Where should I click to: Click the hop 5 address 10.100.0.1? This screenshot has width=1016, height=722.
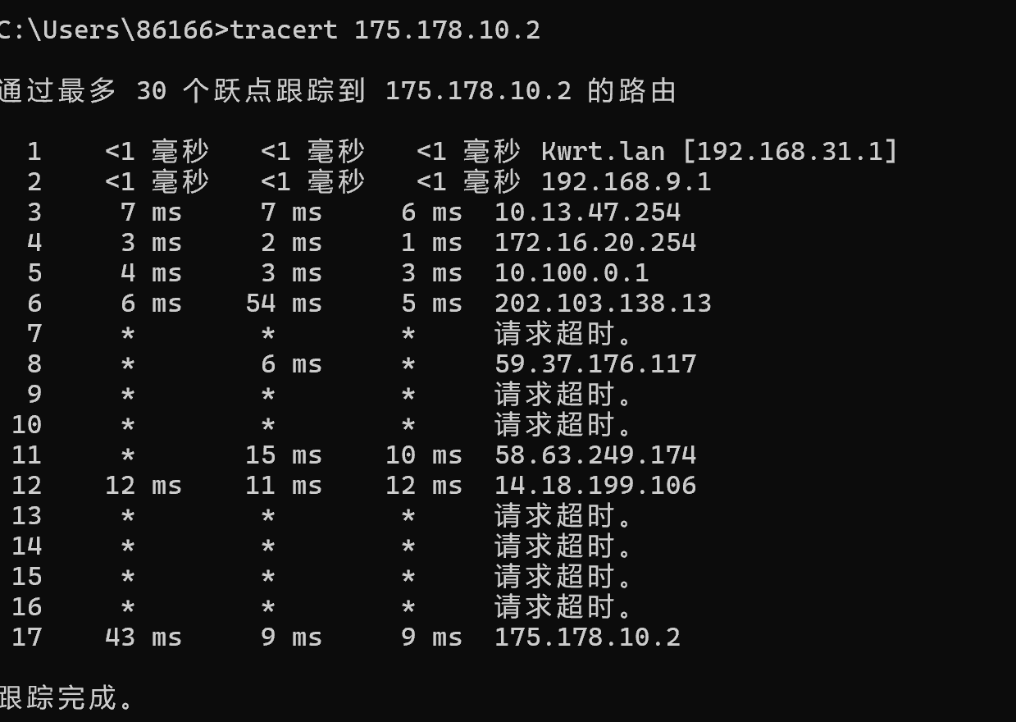tap(572, 273)
